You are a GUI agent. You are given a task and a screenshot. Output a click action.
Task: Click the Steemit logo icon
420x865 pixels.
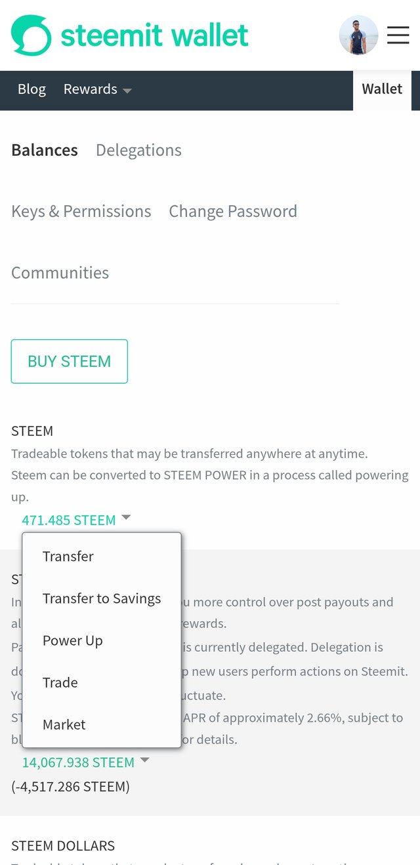[31, 35]
